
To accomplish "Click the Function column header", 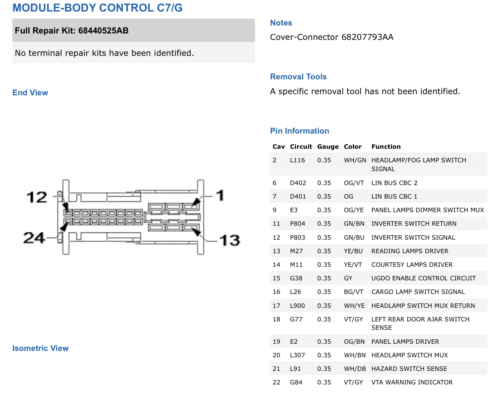I will [386, 147].
